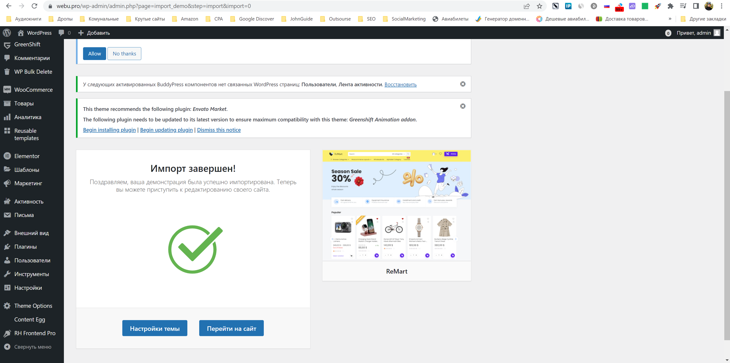Bookmark this page with star icon
This screenshot has height=363, width=730.
(539, 6)
